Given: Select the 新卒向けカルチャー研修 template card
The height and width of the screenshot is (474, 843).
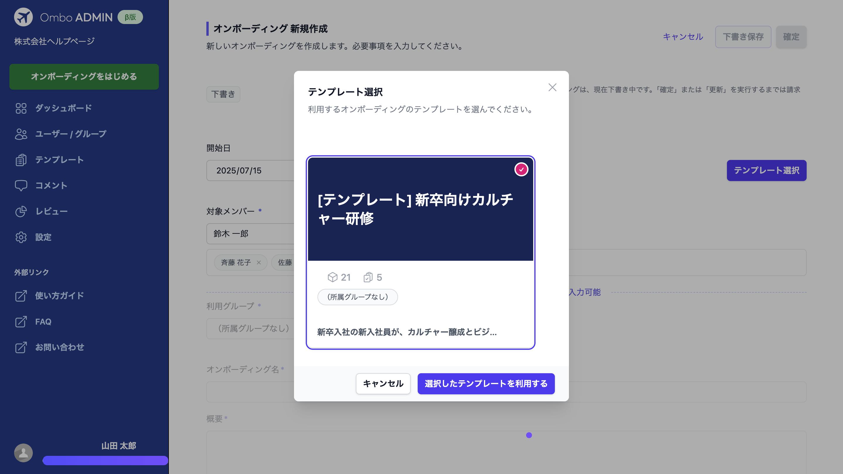Looking at the screenshot, I should 421,252.
